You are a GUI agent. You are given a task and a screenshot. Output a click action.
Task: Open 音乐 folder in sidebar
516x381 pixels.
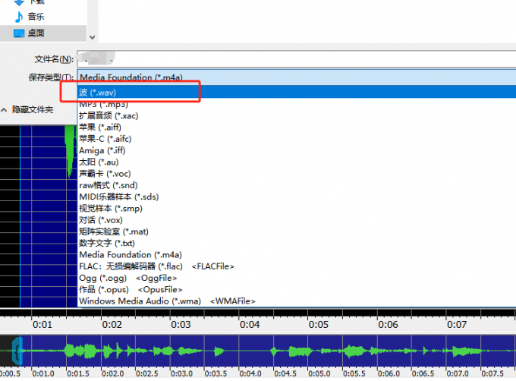(x=36, y=17)
